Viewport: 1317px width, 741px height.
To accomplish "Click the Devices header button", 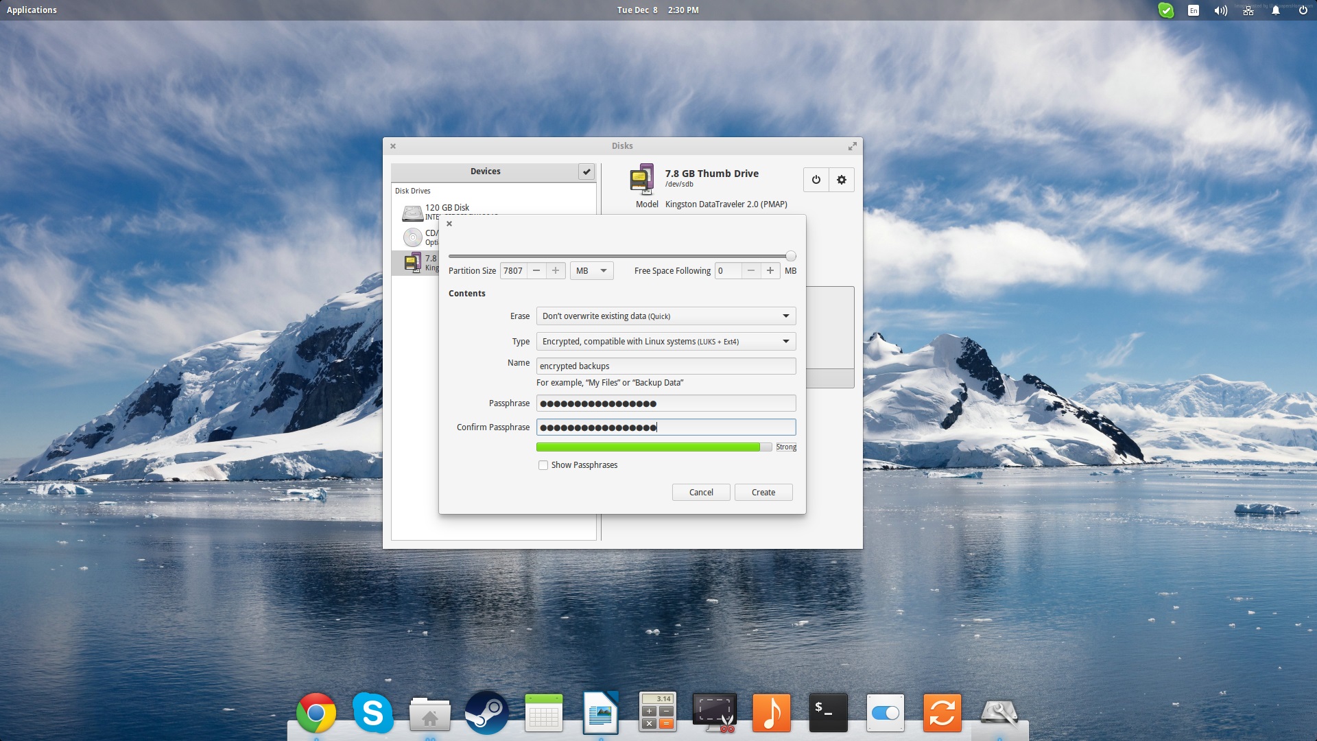I will point(485,172).
